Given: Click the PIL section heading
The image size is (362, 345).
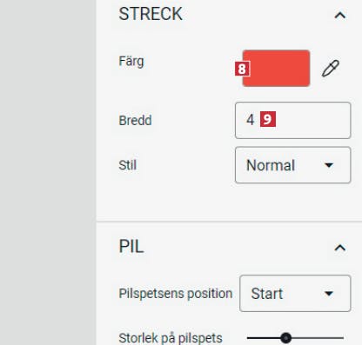Looking at the screenshot, I should point(131,247).
